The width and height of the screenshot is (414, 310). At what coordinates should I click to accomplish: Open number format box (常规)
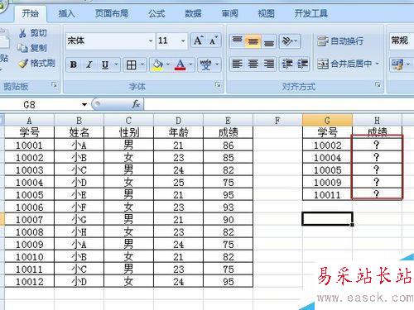coord(402,41)
